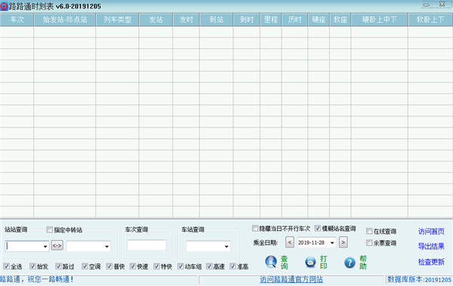This screenshot has width=453, height=286.
Task: Click status text 路路通，祝您一路畅通！
Action: coord(37,279)
